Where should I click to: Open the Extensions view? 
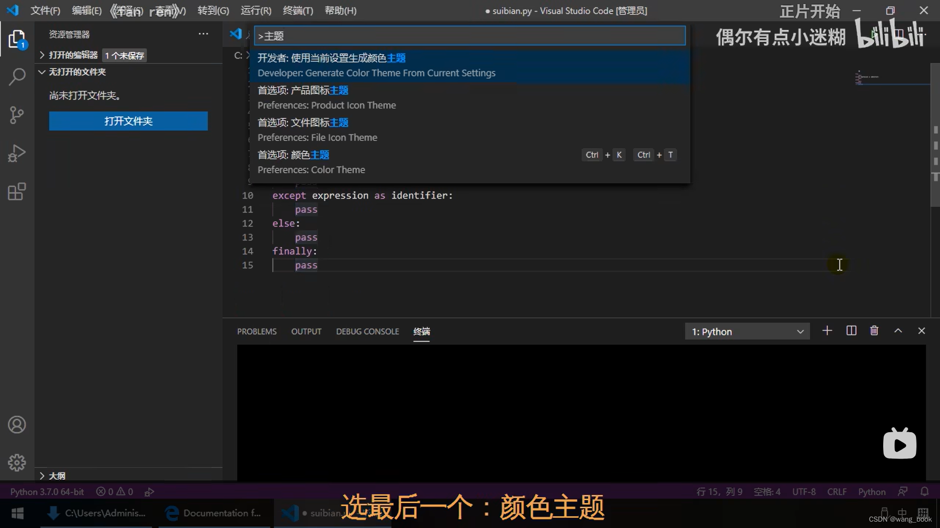click(x=17, y=192)
